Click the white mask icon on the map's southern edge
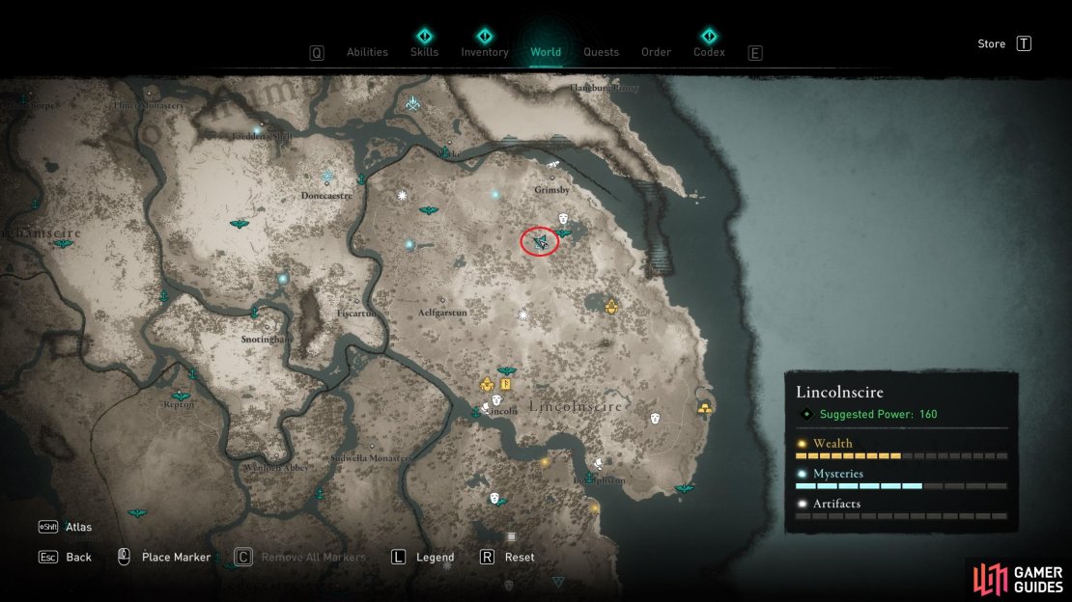1072x602 pixels. pyautogui.click(x=508, y=586)
